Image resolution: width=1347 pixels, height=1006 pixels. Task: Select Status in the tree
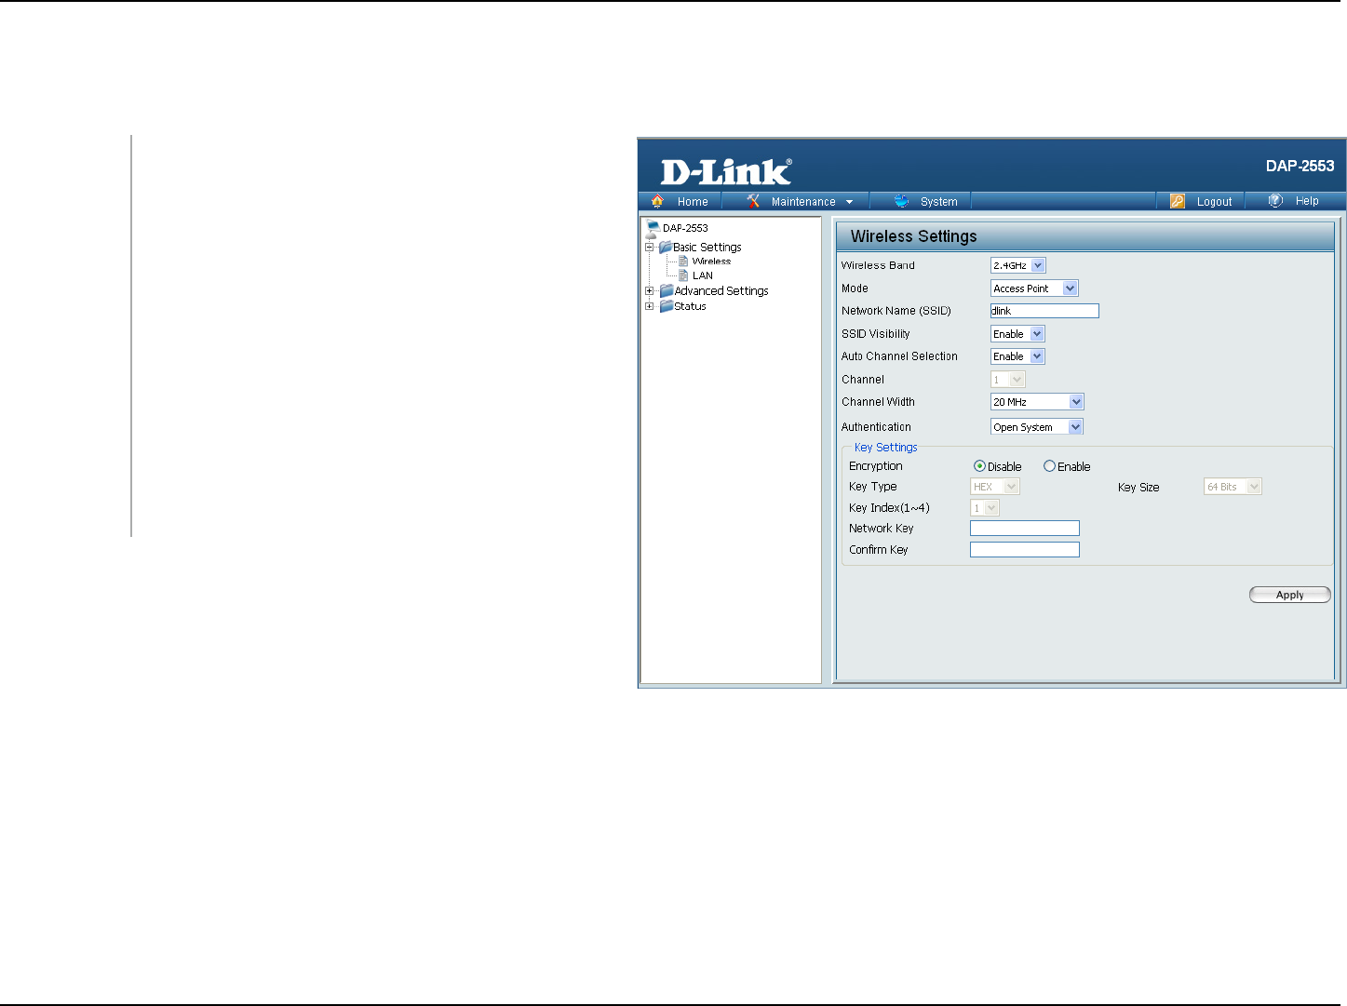[x=690, y=306]
